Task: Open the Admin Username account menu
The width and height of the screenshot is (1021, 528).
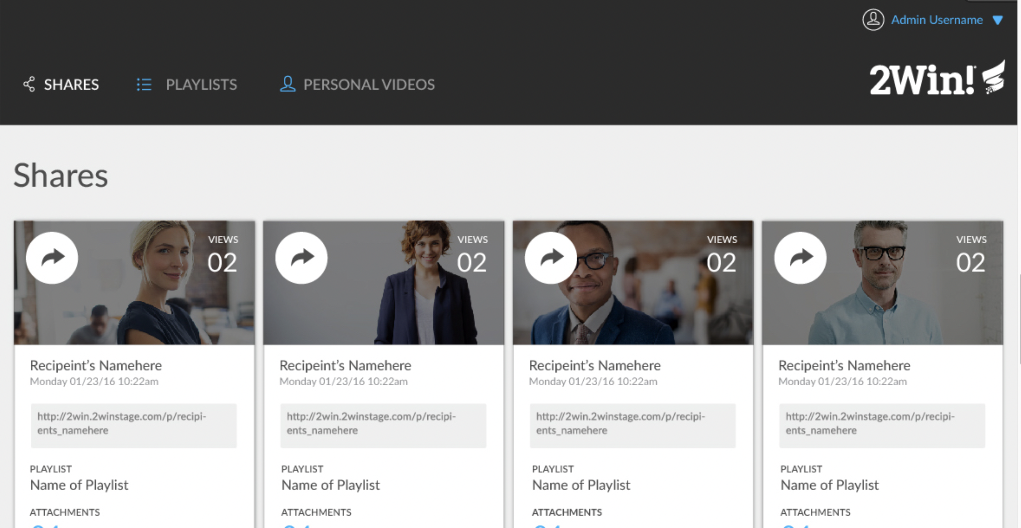Action: [x=937, y=20]
